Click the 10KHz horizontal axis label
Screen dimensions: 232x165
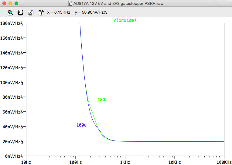tap(175, 163)
